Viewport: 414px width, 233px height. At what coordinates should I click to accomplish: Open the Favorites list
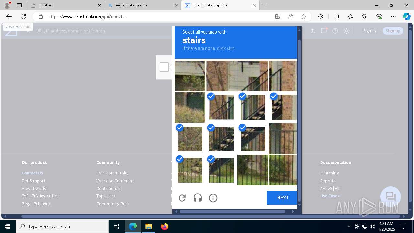click(x=351, y=17)
